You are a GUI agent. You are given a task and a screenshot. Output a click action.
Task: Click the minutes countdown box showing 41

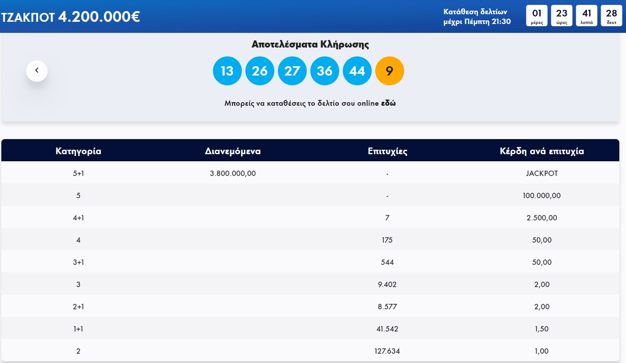point(587,16)
